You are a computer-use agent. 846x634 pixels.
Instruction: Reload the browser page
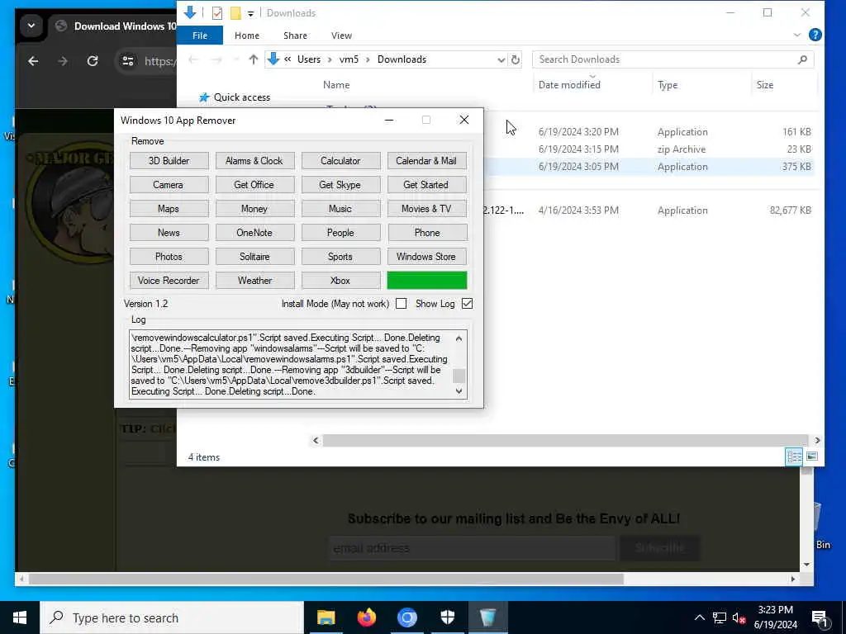pos(93,61)
